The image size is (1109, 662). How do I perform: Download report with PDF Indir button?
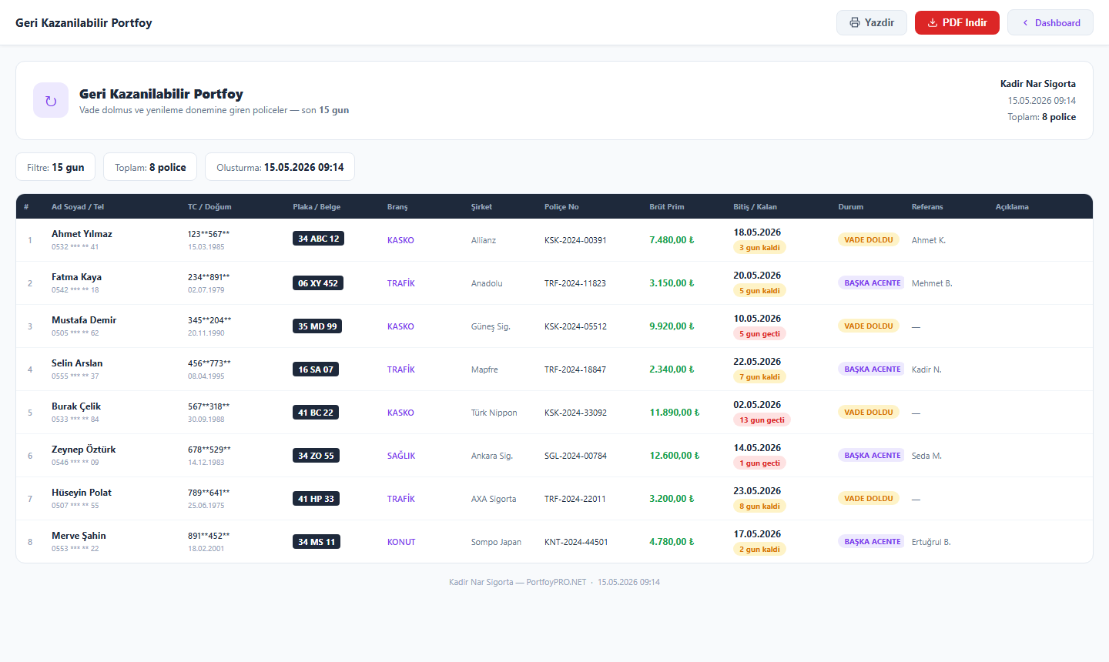[957, 22]
